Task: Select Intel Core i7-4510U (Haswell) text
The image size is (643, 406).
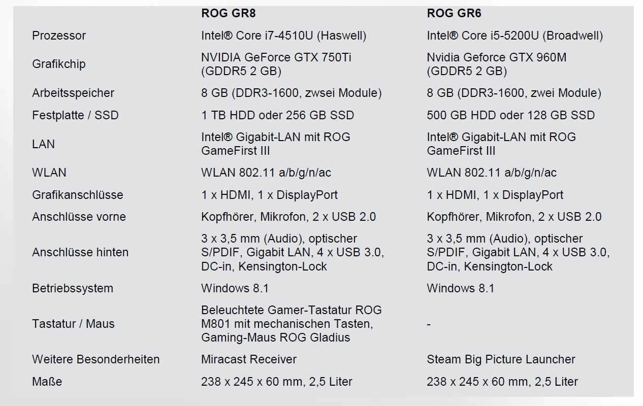Action: (x=283, y=36)
